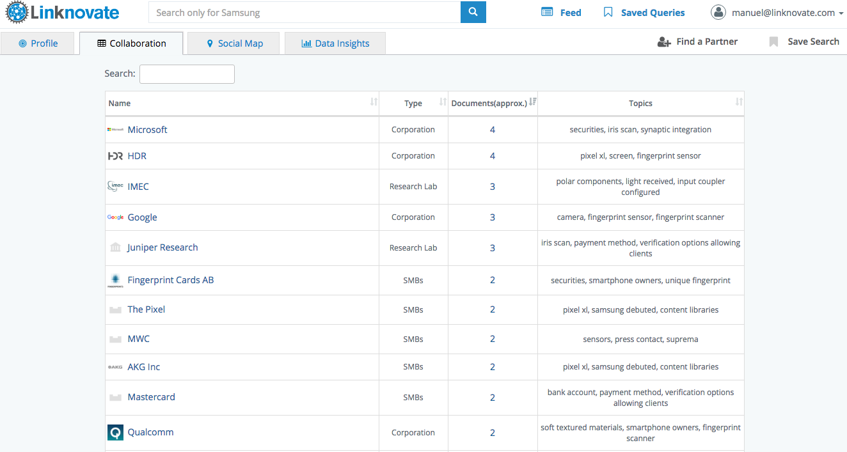
Task: Go to the Profile tab
Action: tap(38, 43)
